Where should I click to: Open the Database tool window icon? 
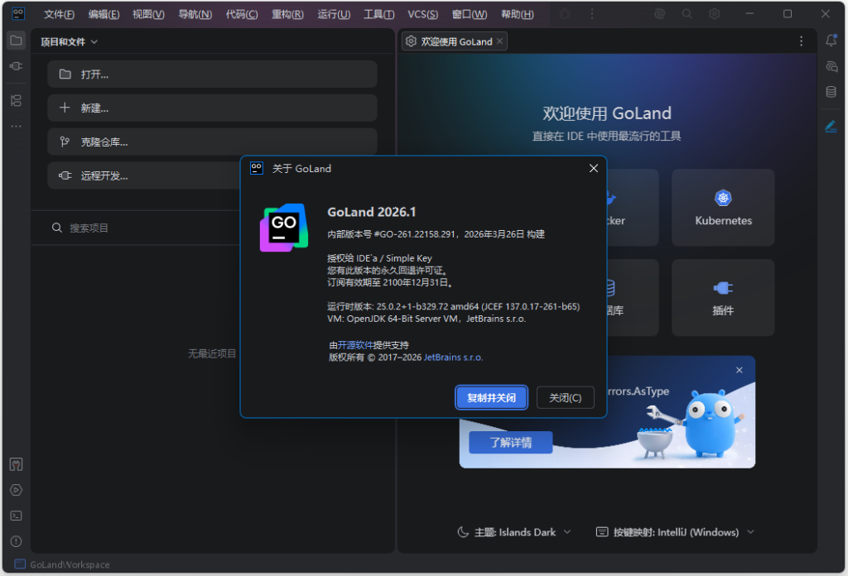[831, 91]
